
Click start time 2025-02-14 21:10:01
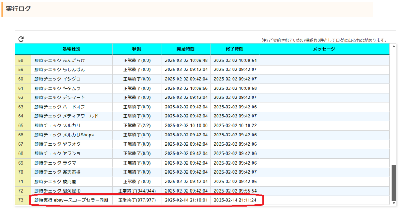click(x=186, y=200)
